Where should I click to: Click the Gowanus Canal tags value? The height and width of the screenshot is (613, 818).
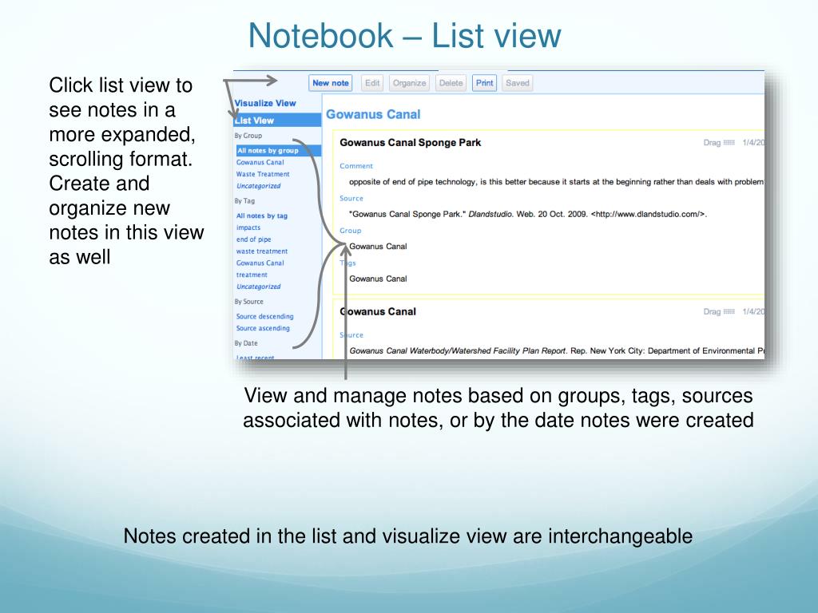pos(378,279)
